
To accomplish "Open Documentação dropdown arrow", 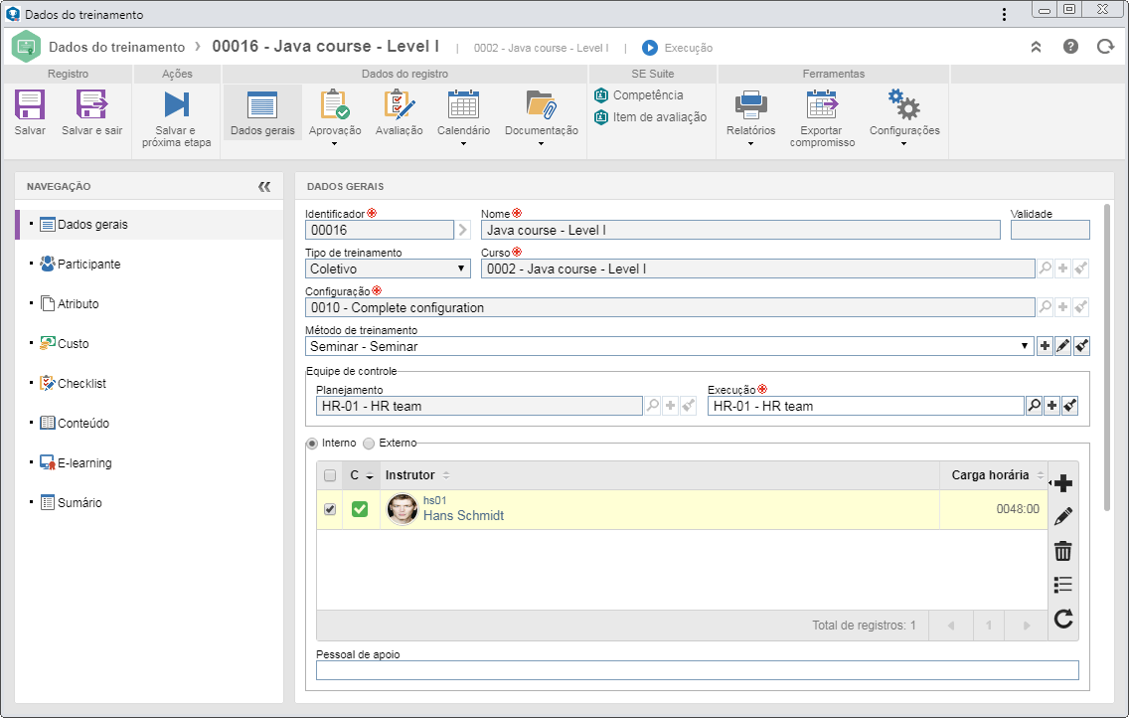I will [541, 144].
